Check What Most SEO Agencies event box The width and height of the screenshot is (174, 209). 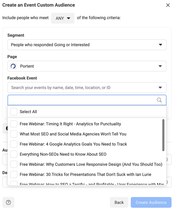click(14, 134)
